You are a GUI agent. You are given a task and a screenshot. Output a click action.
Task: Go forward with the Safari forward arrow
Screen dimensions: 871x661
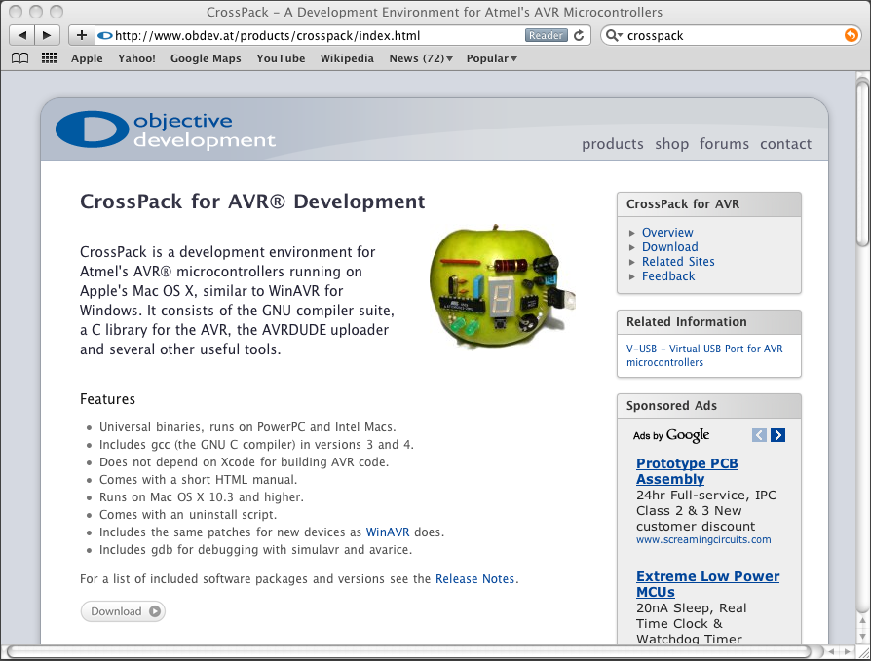tap(47, 35)
